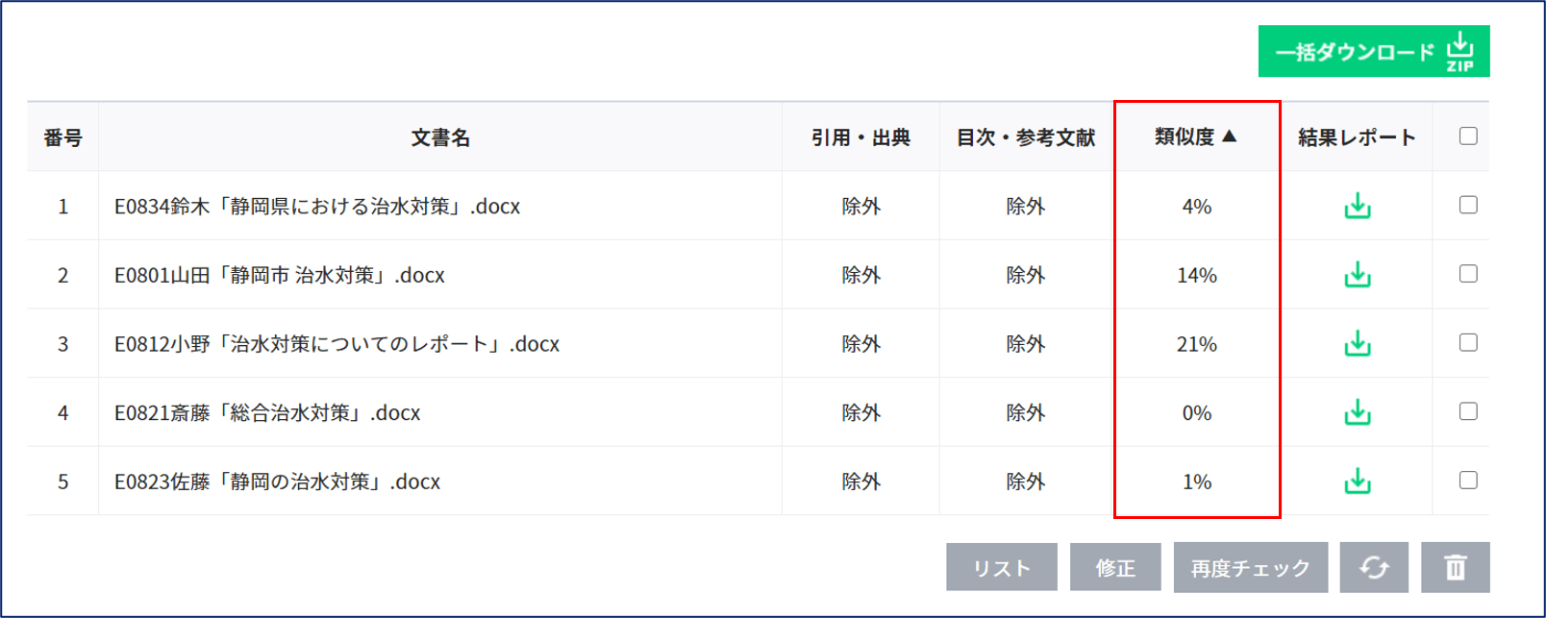
Task: Click the 再度チェック button
Action: [1250, 567]
